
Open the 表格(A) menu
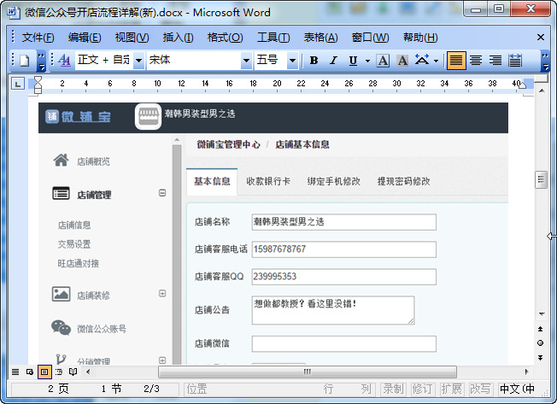[x=320, y=38]
